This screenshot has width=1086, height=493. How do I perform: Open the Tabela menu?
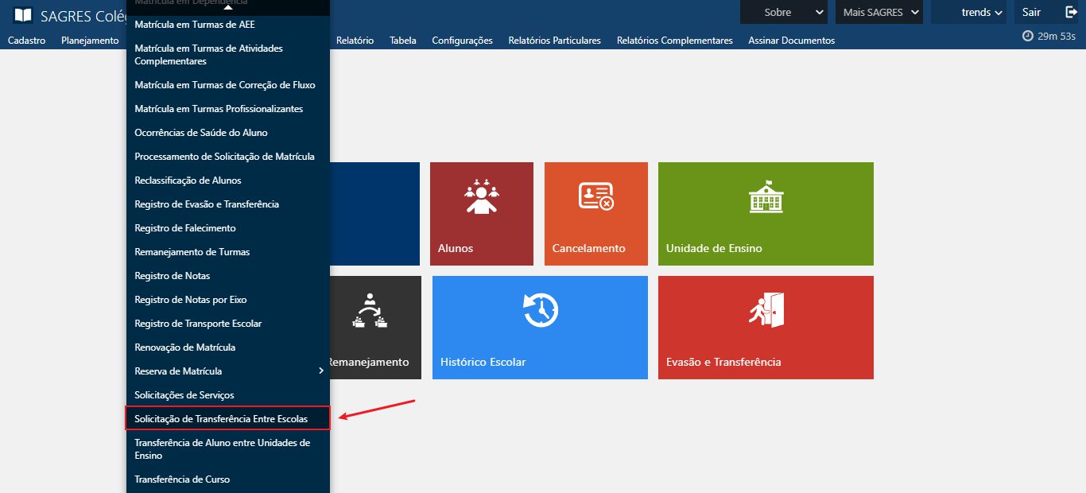[x=403, y=41]
